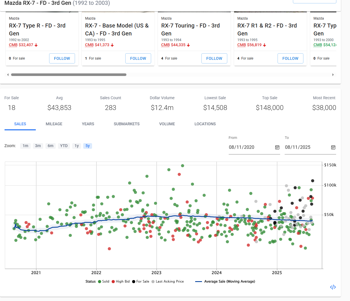This screenshot has width=350, height=301.
Task: Click red down arrow beside CMB $44,335
Action: click(188, 45)
